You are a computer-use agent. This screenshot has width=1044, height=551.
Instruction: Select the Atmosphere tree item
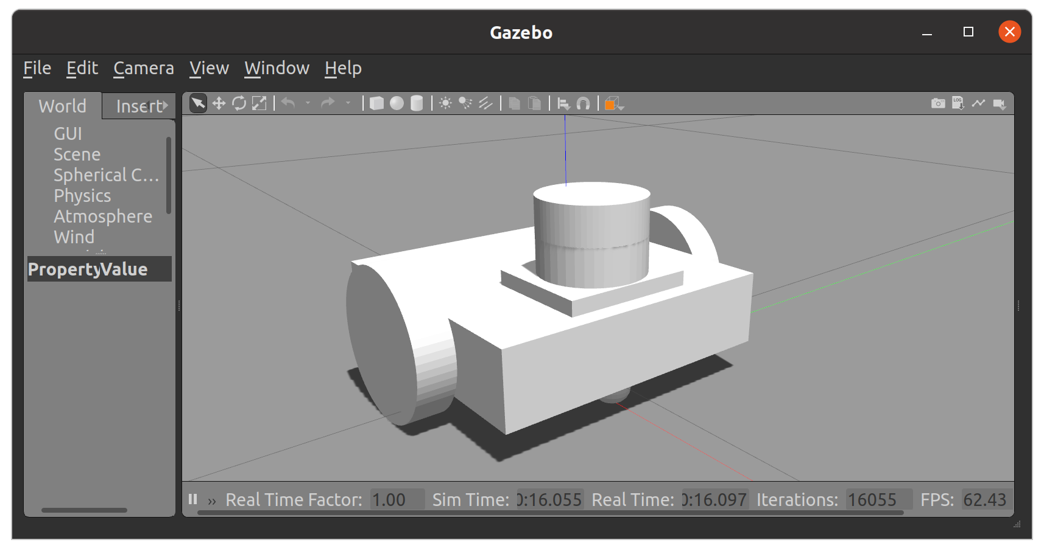(103, 217)
